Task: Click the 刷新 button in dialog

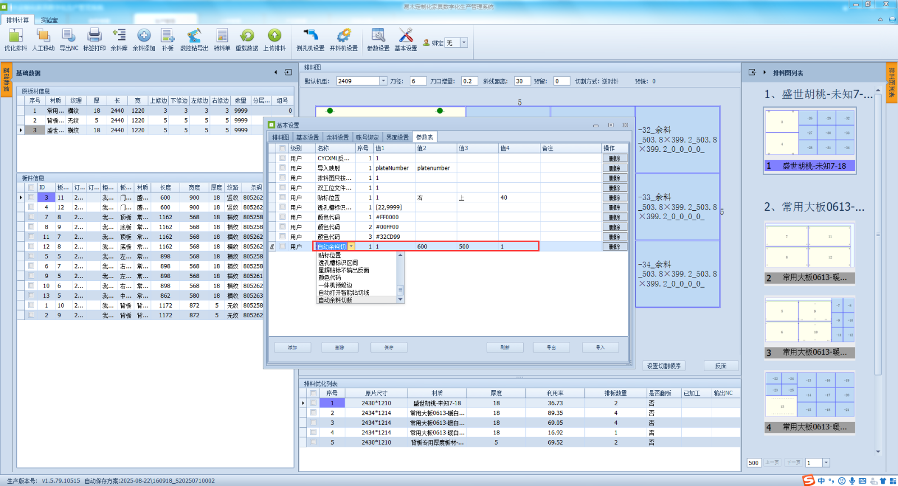Action: 505,348
